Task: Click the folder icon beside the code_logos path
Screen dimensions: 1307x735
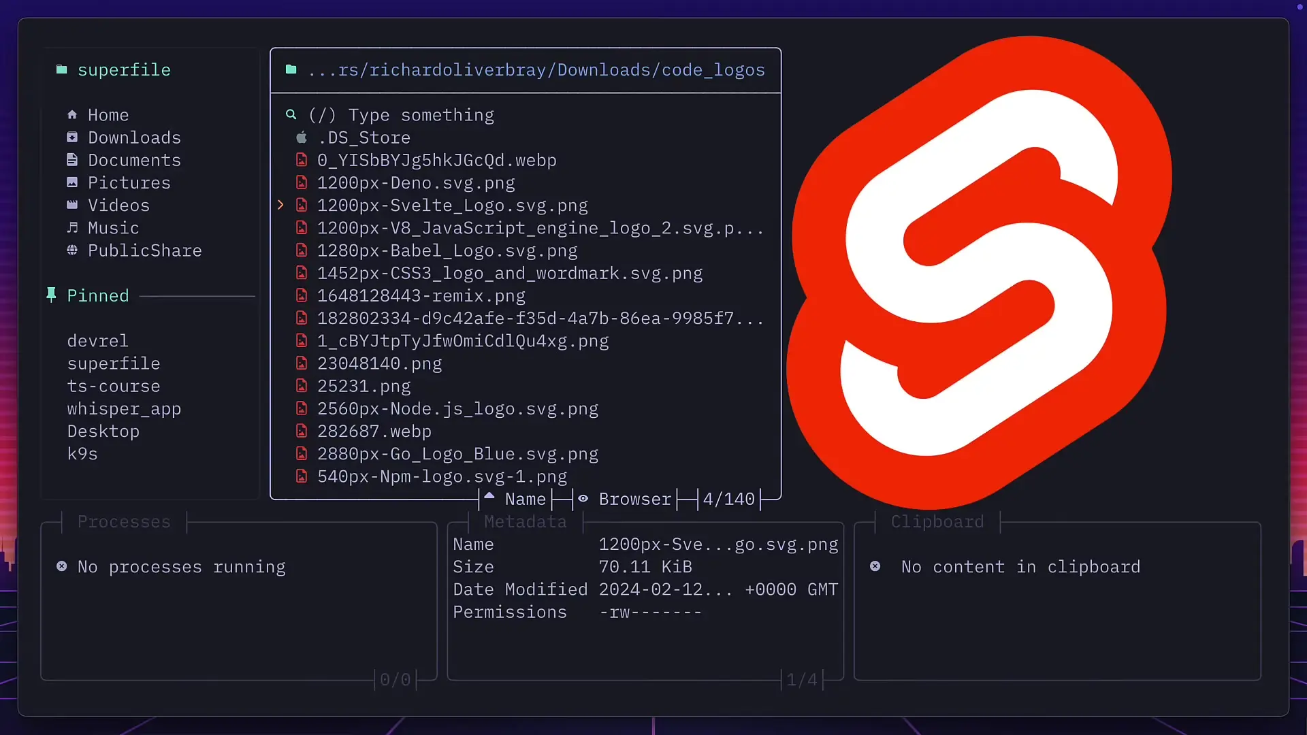Action: coord(291,69)
